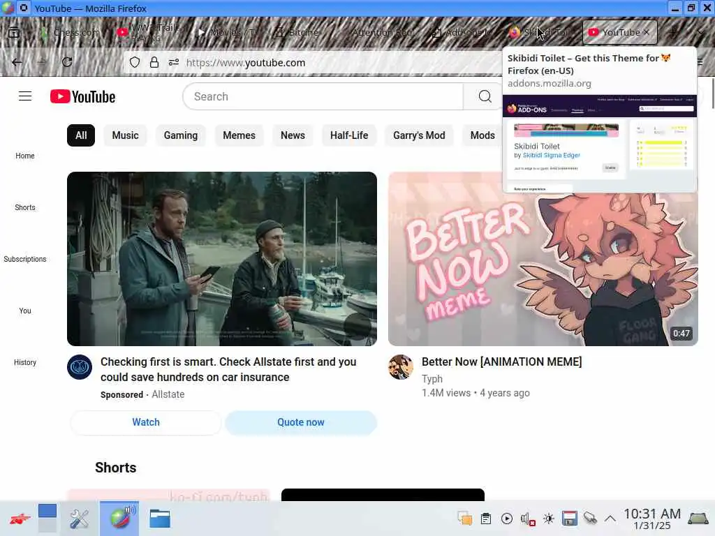Click the Quote now button
715x536 pixels.
coord(301,422)
